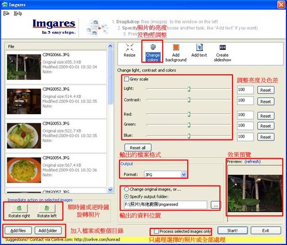Image resolution: width=287 pixels, height=245 pixels.
Task: Click the CIMG0066.JPG file name
Action: click(56, 55)
